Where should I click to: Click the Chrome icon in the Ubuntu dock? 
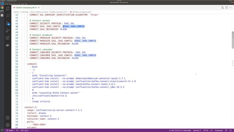(x=2, y=7)
